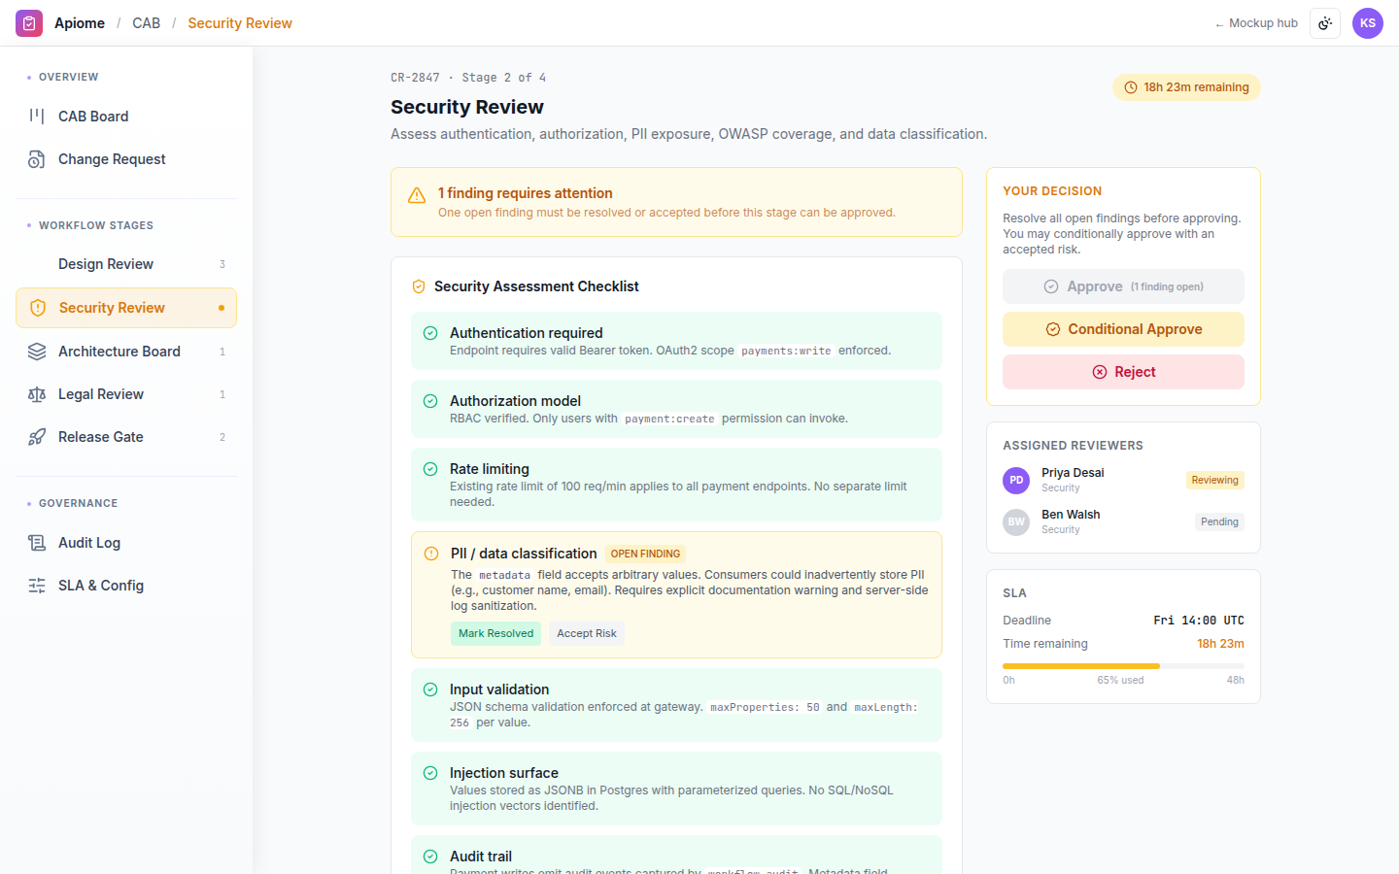Click the check icon for Authentication required
This screenshot has width=1399, height=874.
[x=430, y=333]
